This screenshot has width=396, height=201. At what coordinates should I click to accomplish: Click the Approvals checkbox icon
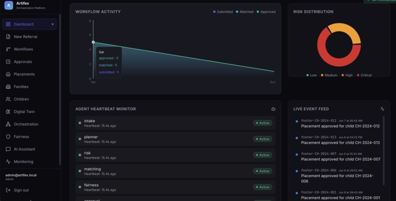(x=8, y=62)
